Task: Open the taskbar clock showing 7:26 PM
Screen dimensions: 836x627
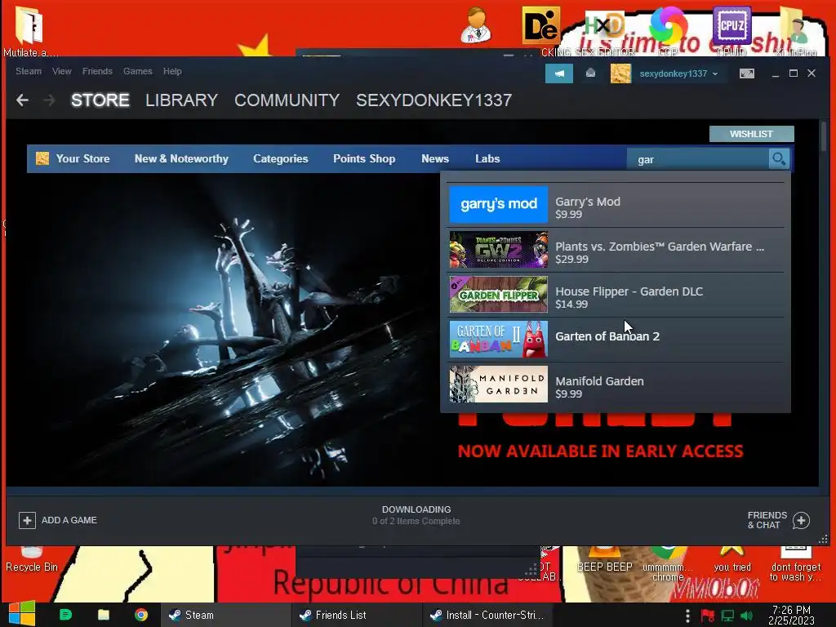Action: 791,615
